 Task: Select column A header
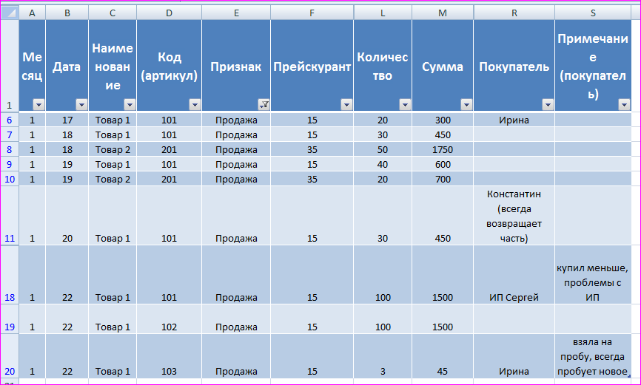coord(33,13)
